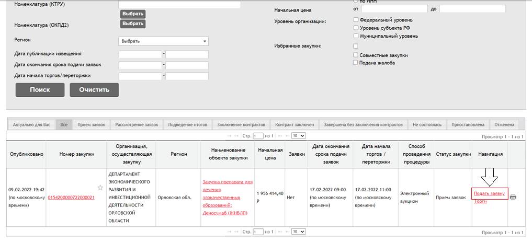Add the purchase to favorites with the star

click(x=100, y=187)
